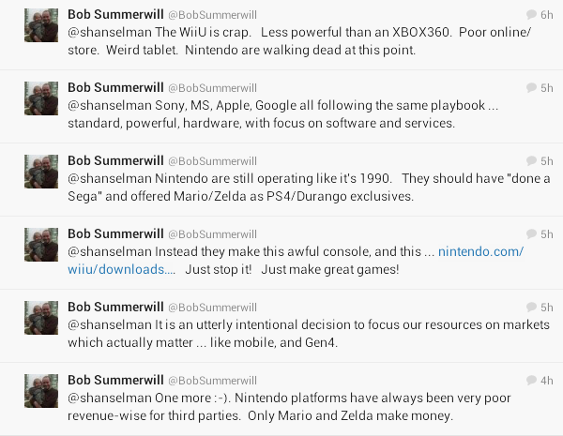Tap the conversation icon on the 'utterly intentional decision' tweet
The image size is (563, 436).
pos(533,308)
